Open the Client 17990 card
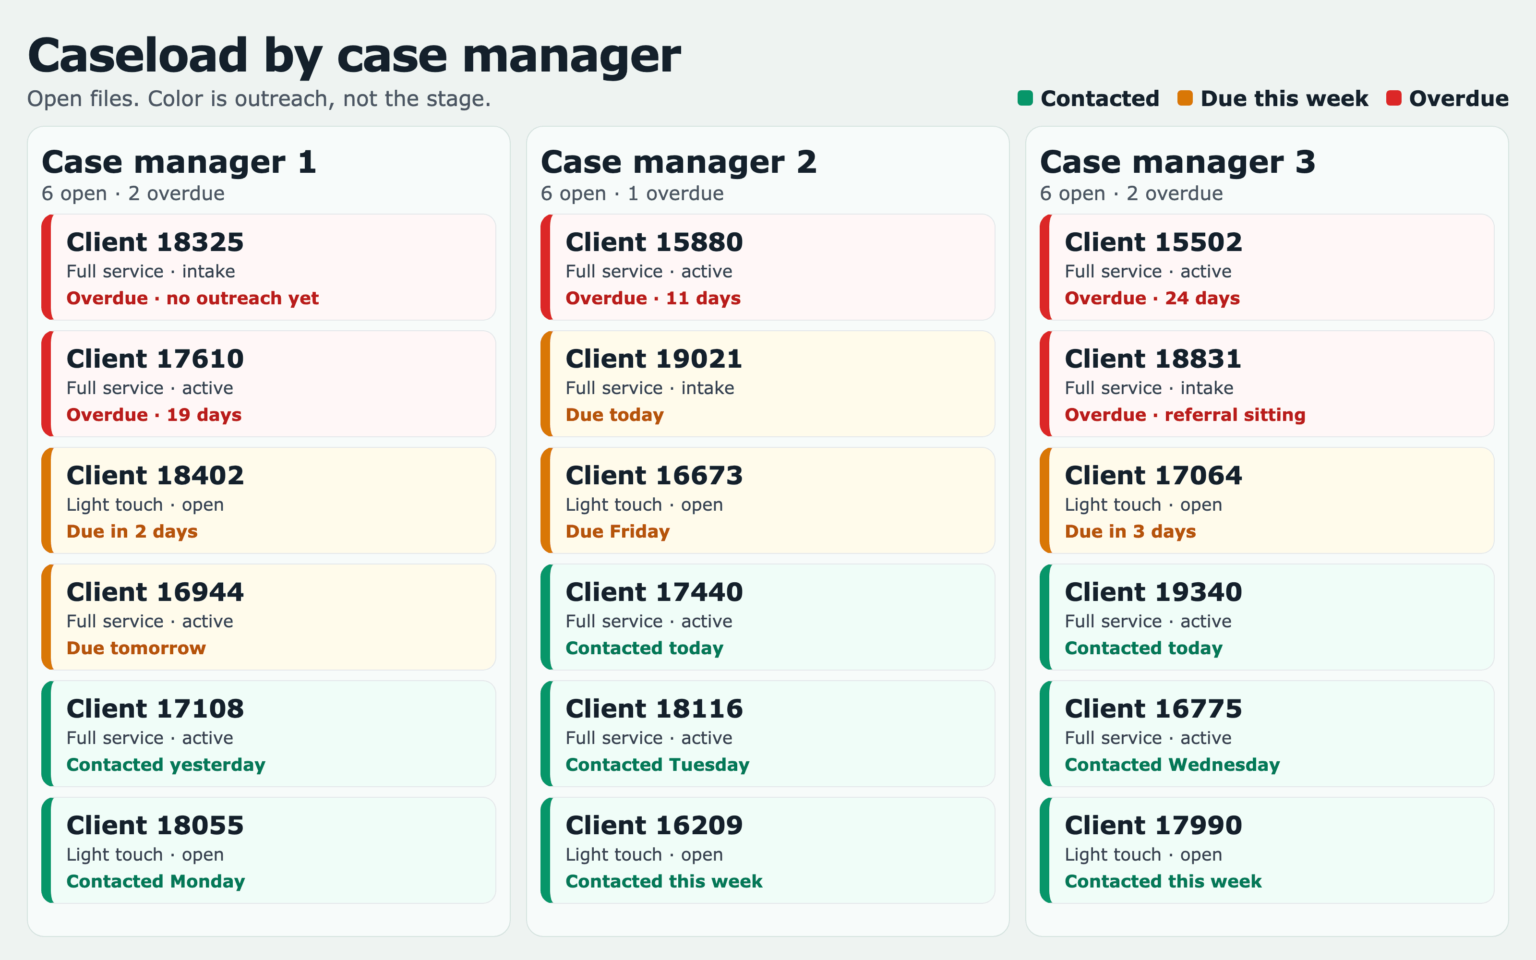This screenshot has height=960, width=1536. (1267, 850)
